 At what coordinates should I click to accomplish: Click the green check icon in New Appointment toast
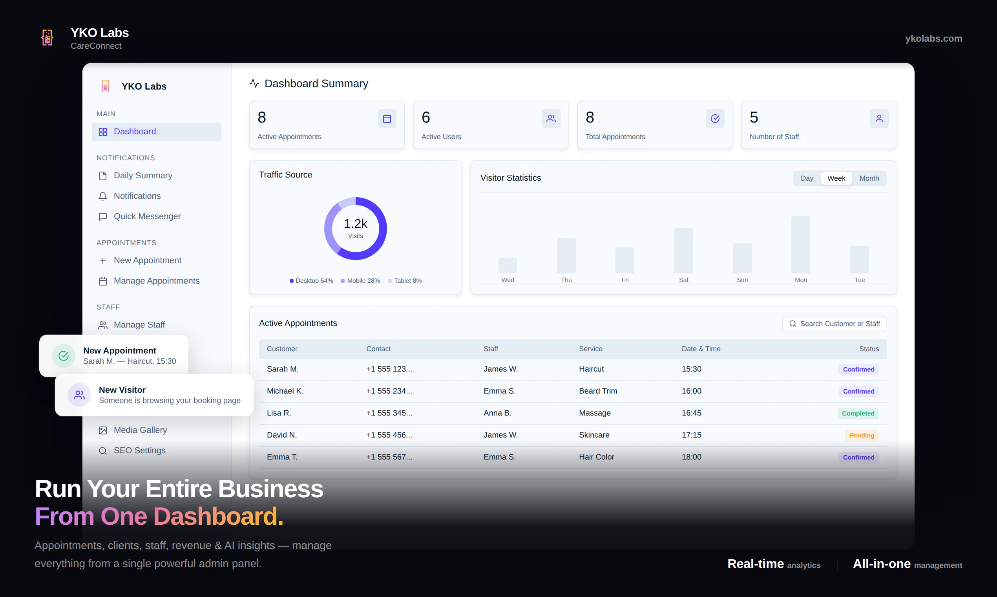point(64,355)
